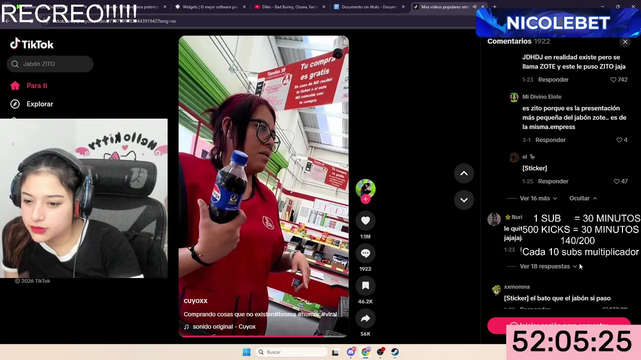Open Mi Divino Elote's avatar
This screenshot has height=360, width=641.
tap(514, 97)
